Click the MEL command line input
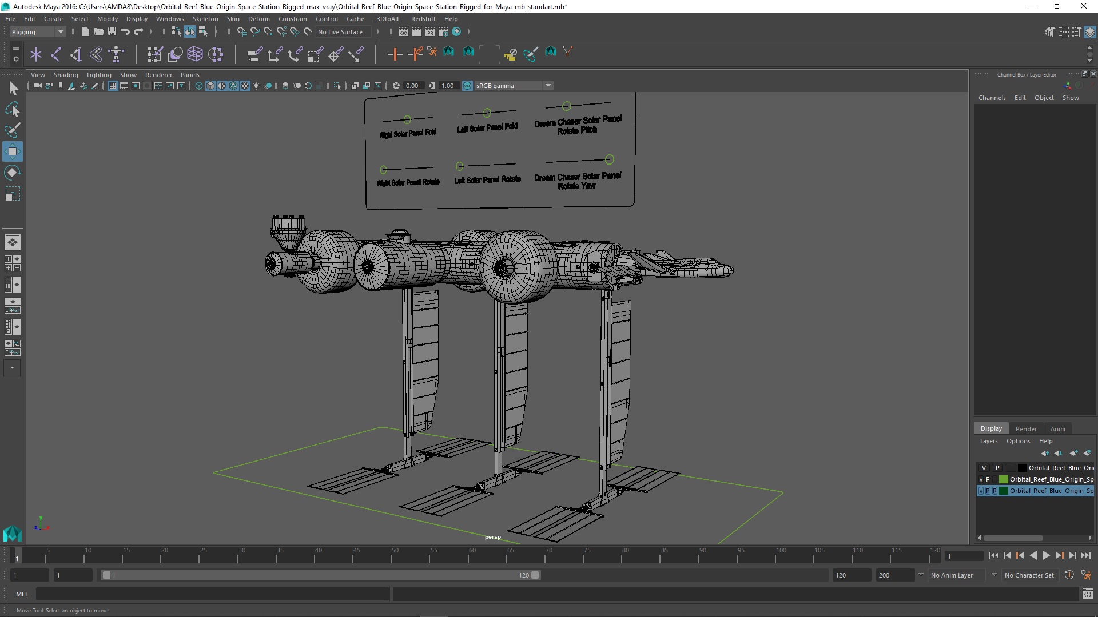This screenshot has width=1098, height=617. 212,594
